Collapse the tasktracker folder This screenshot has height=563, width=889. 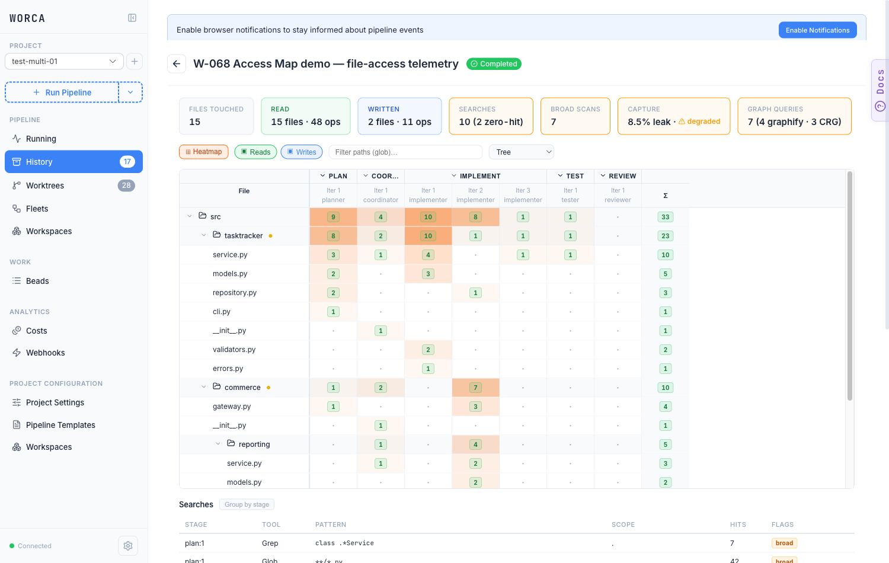point(204,235)
